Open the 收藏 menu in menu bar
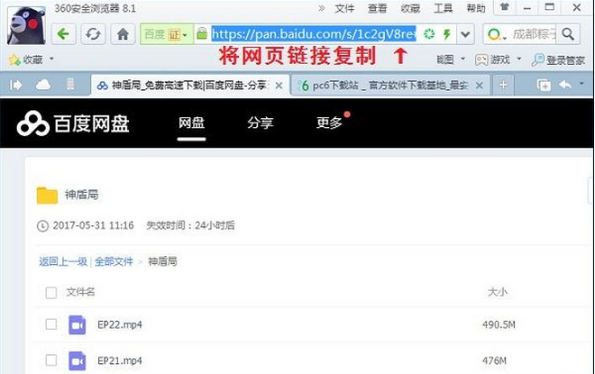595x374 pixels. tap(410, 8)
